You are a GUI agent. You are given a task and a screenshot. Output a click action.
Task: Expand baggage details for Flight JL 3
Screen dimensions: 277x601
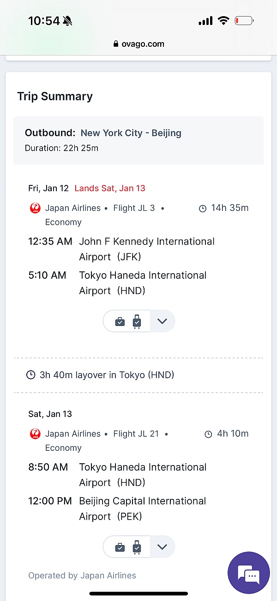[x=162, y=321]
